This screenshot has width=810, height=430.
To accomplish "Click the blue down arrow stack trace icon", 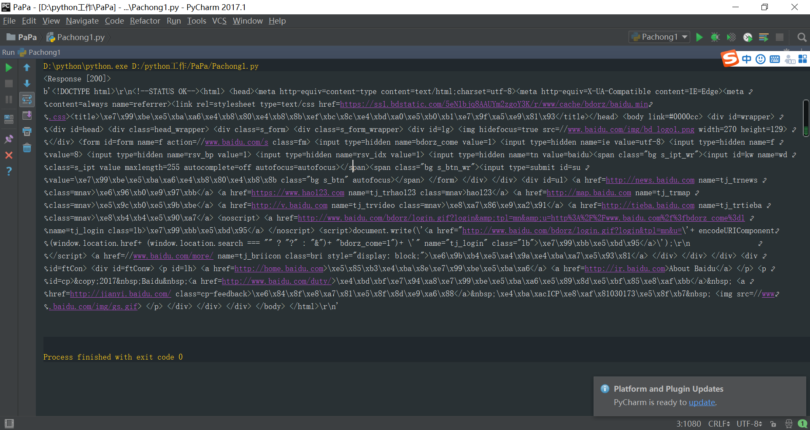I will tap(27, 83).
